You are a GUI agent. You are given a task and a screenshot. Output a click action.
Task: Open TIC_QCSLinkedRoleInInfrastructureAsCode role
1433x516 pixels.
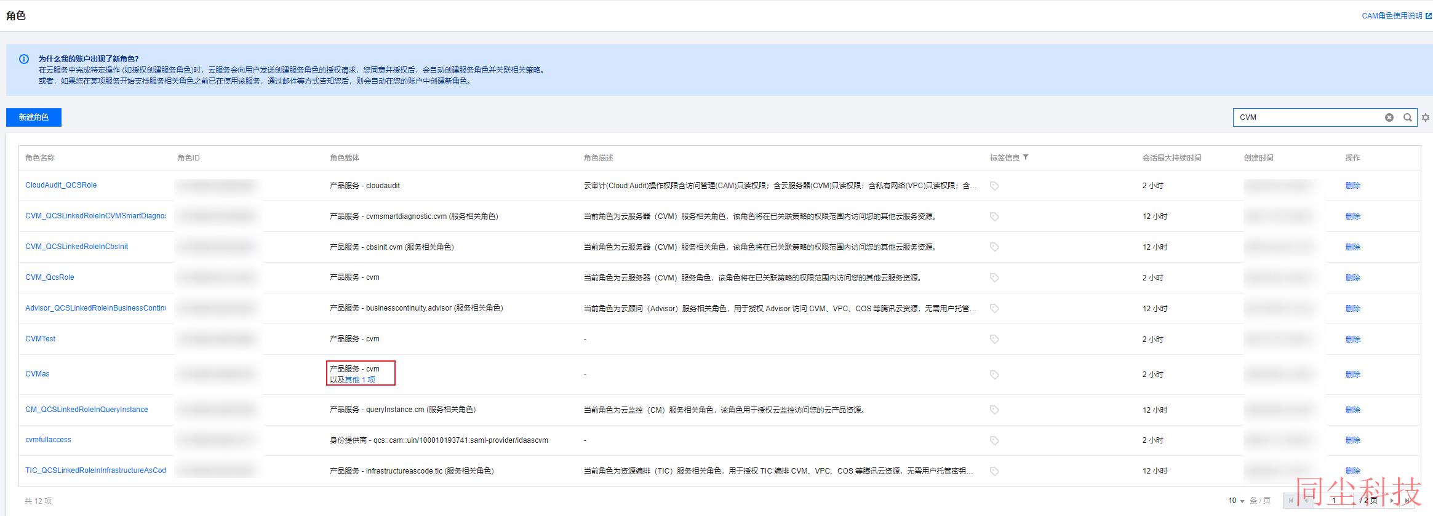95,470
